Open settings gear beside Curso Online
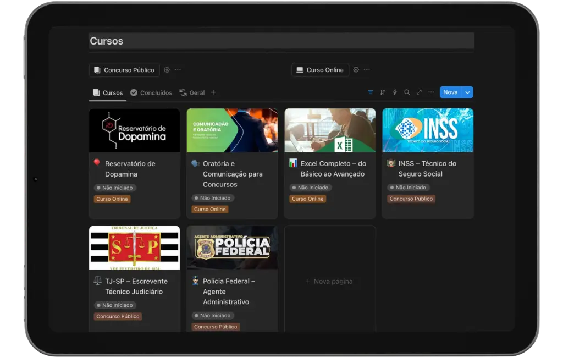The width and height of the screenshot is (563, 357). 356,70
